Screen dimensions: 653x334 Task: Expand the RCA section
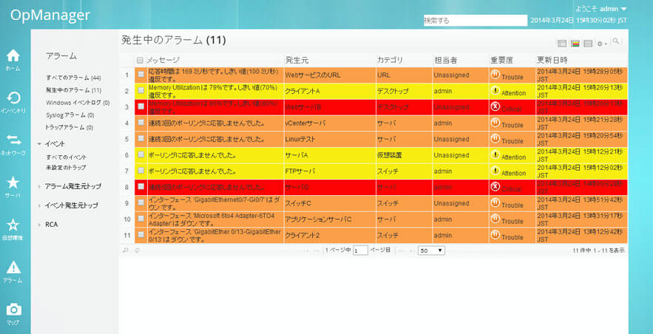coord(39,225)
